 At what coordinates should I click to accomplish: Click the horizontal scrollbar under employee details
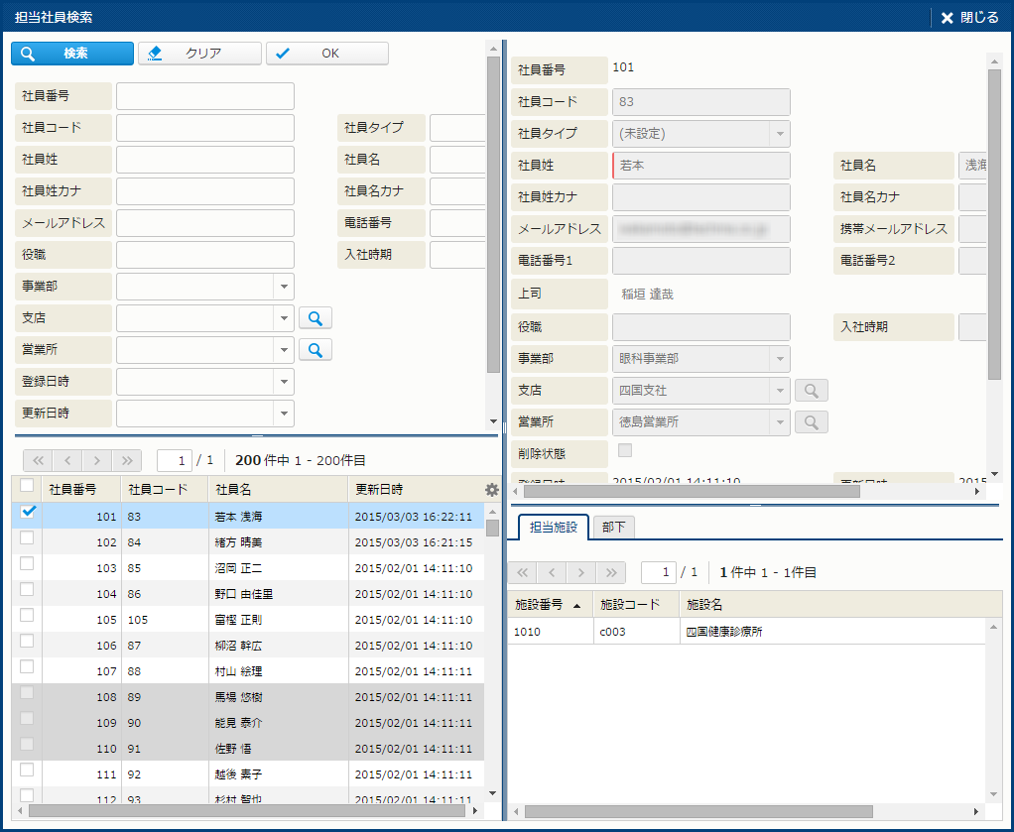[x=678, y=491]
